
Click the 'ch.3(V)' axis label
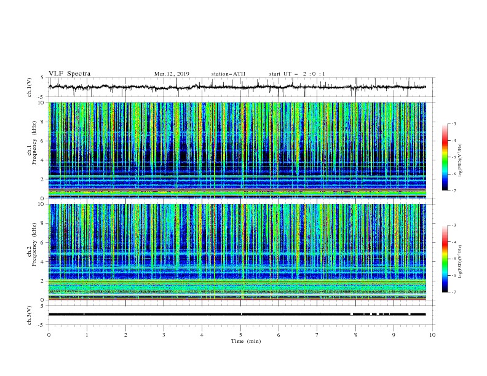pyautogui.click(x=30, y=315)
